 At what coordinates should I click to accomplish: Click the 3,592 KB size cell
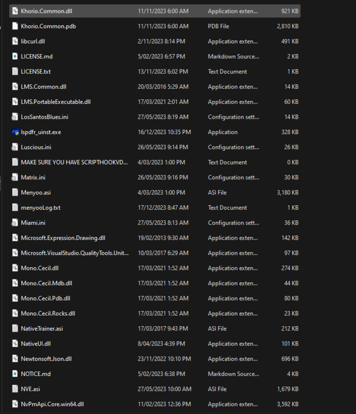point(288,404)
